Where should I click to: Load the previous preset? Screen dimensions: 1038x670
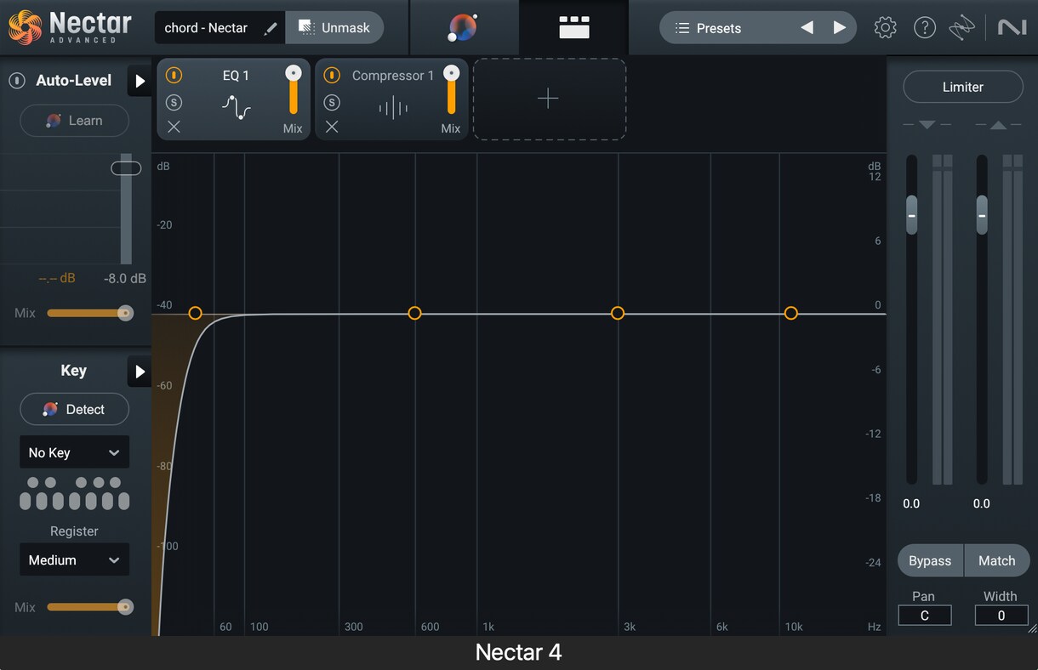[807, 28]
